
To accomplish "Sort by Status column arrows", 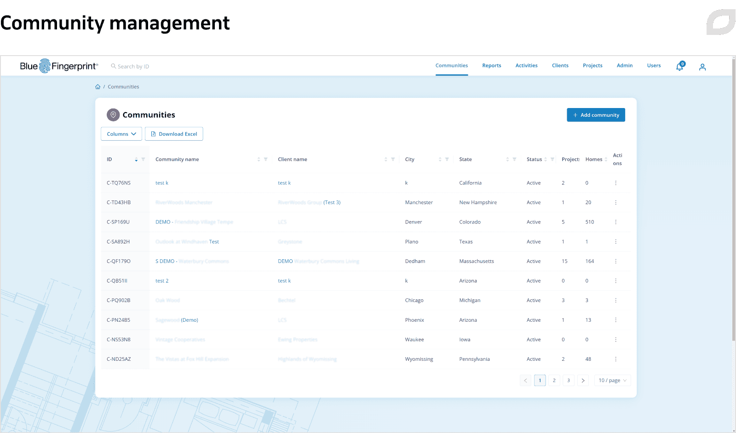I will (546, 160).
